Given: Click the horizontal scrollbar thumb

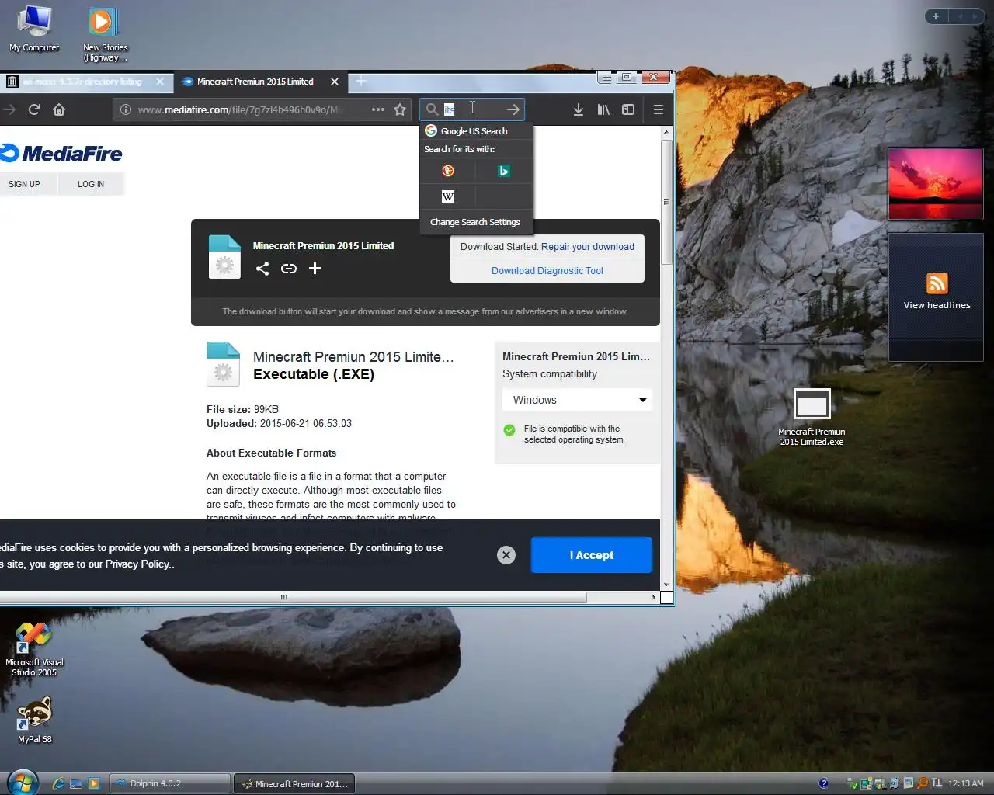Looking at the screenshot, I should (293, 597).
